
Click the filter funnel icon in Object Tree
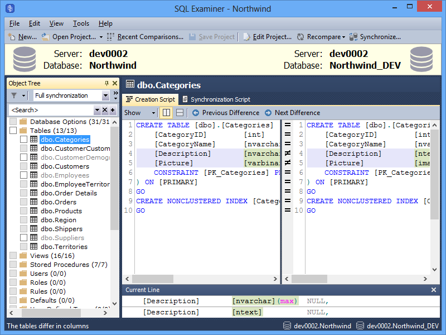click(x=13, y=95)
